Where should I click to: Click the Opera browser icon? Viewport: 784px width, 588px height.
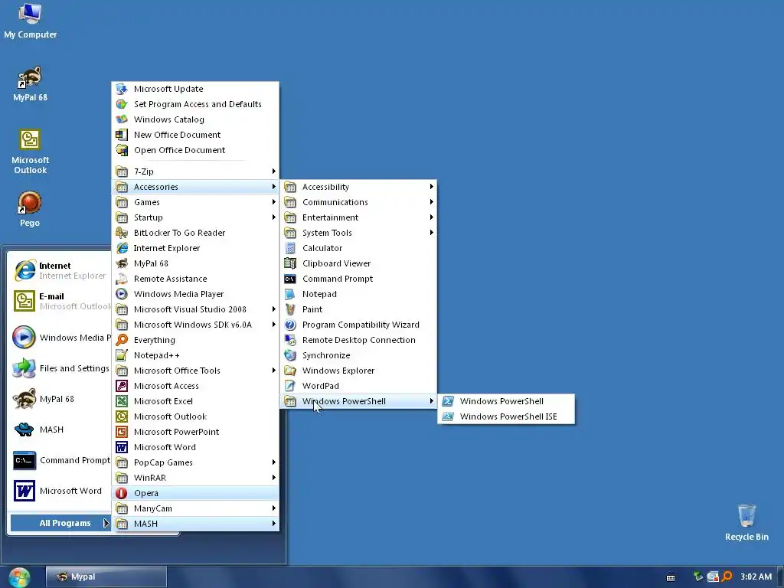(x=122, y=493)
